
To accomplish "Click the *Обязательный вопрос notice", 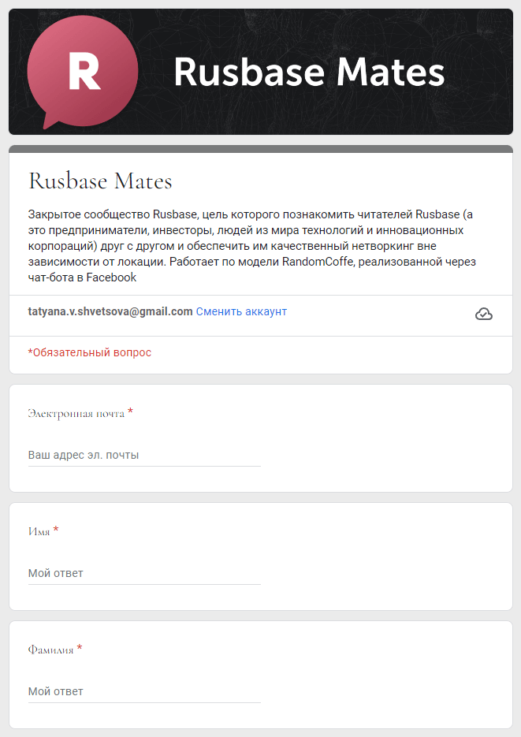I will [x=90, y=352].
